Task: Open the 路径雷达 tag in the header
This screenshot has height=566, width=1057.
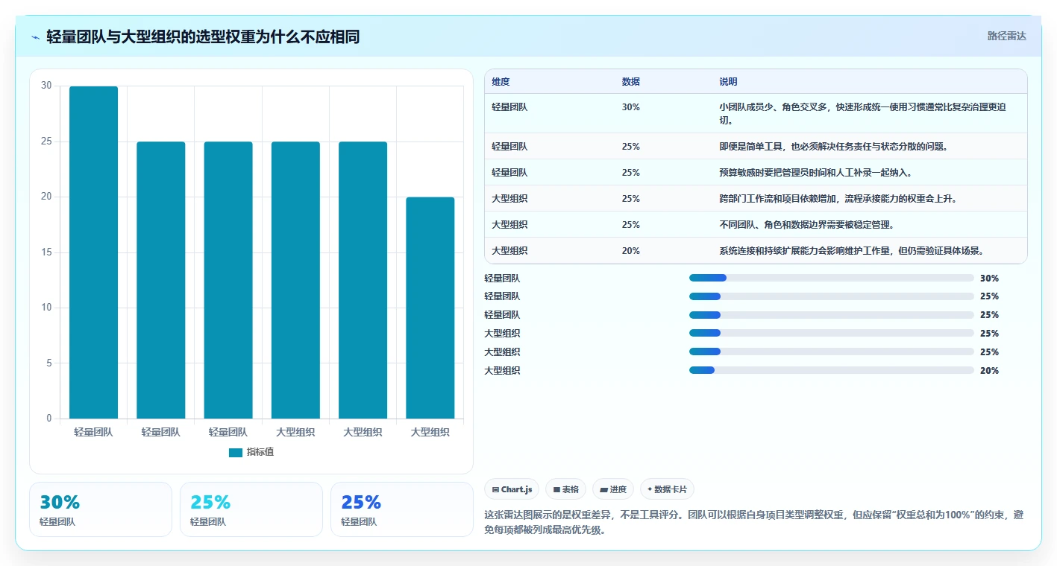Action: pyautogui.click(x=1007, y=36)
